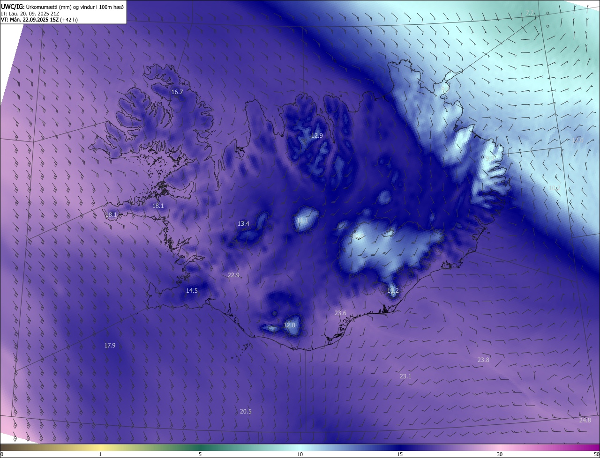Click the 12.9 value label on the map
Image resolution: width=600 pixels, height=458 pixels.
coord(317,136)
